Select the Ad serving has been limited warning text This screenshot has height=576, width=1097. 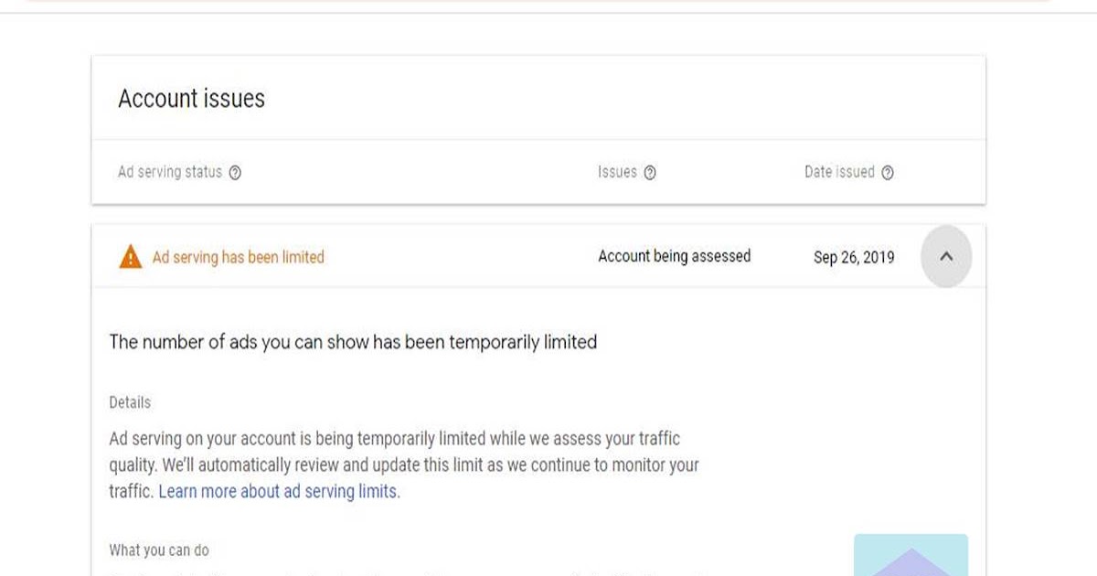pyautogui.click(x=238, y=257)
